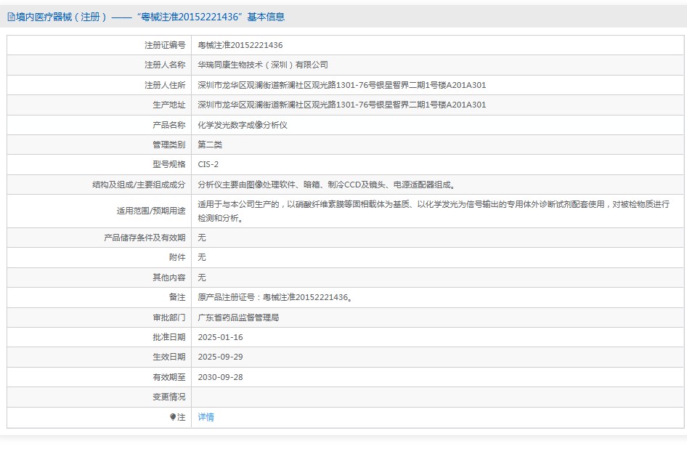Select the value 第二类
Viewport: 687px width, 449px height.
click(210, 145)
